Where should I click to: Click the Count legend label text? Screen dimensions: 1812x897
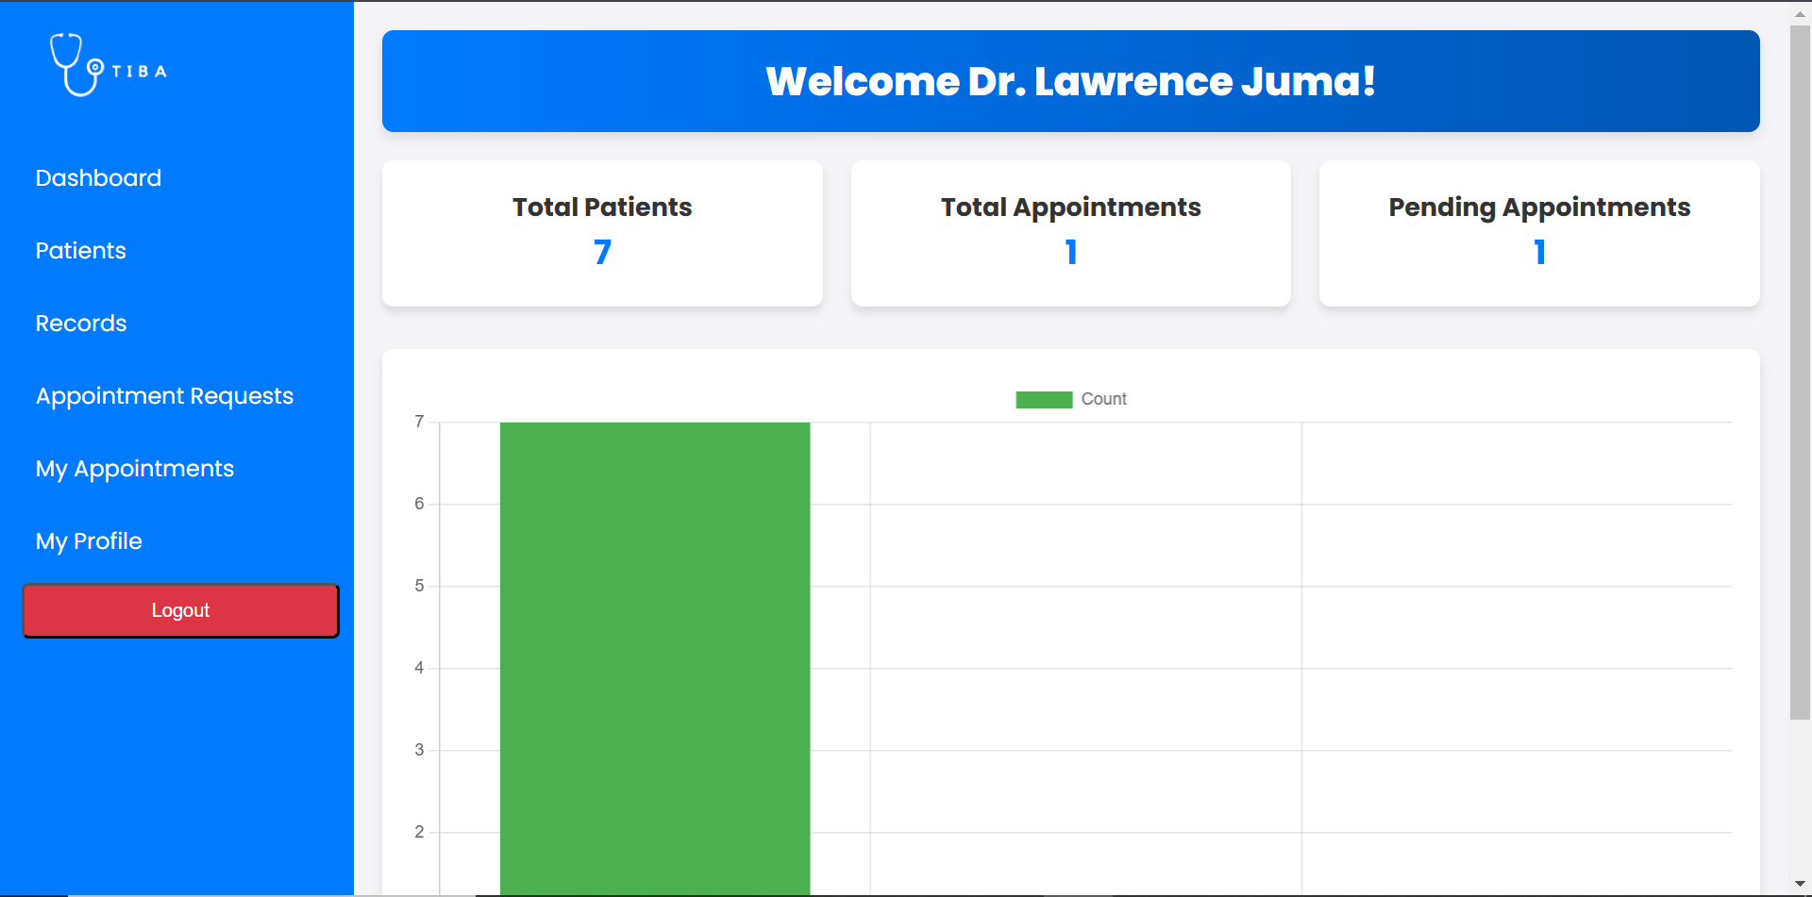1103,400
